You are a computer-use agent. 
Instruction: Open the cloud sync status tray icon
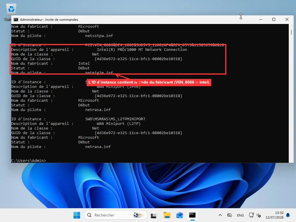pos(229,215)
